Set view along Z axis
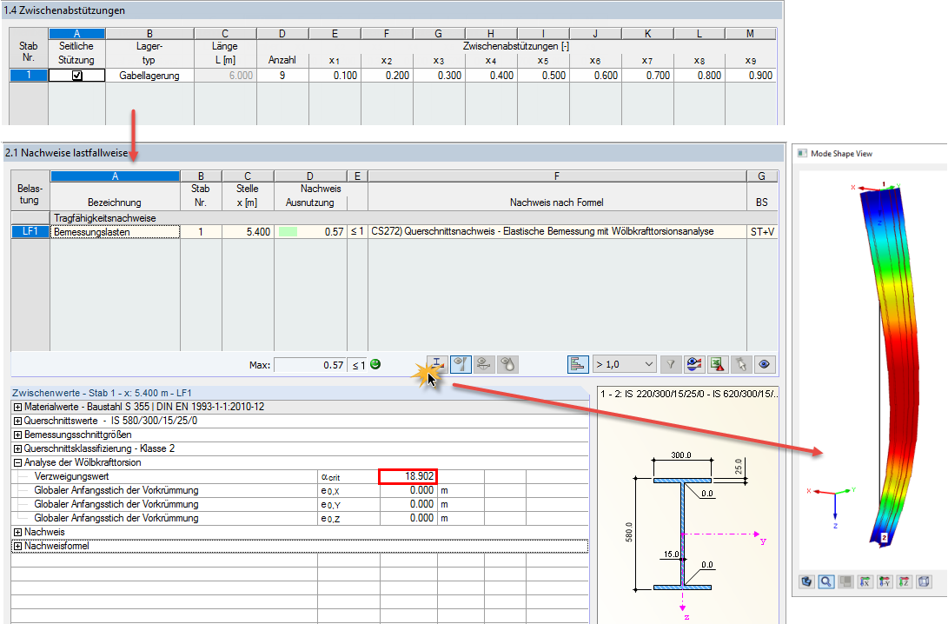 pos(904,581)
